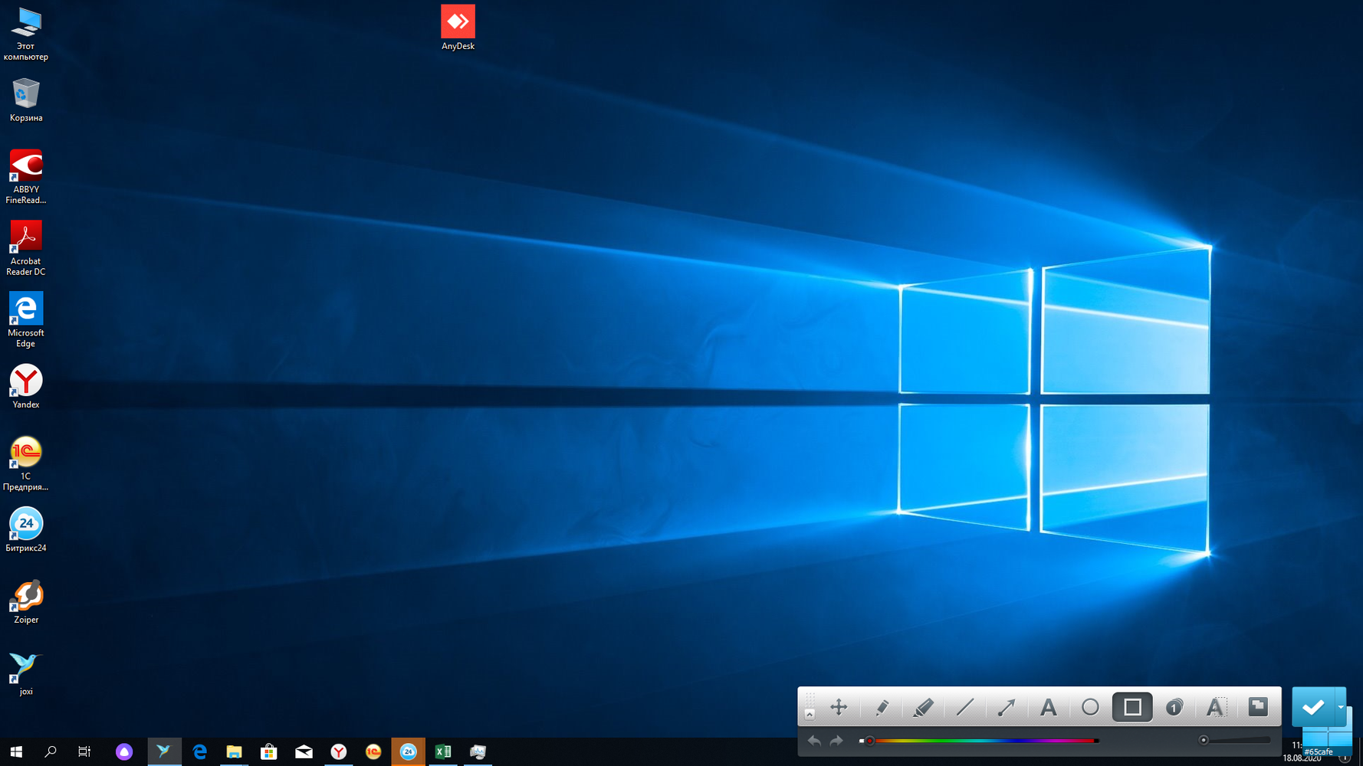1363x766 pixels.
Task: Select the Acrobat Reader DC shortcut
Action: (x=26, y=249)
